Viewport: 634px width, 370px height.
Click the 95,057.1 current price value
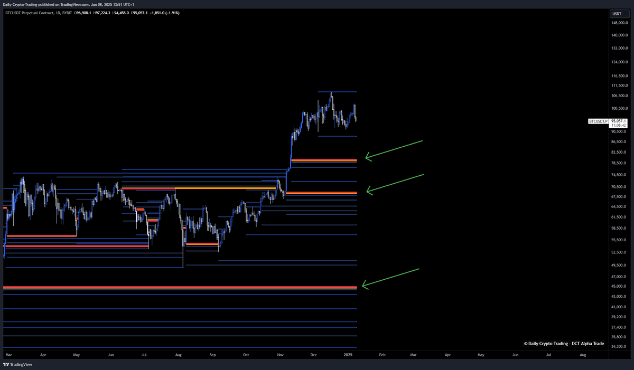click(618, 121)
